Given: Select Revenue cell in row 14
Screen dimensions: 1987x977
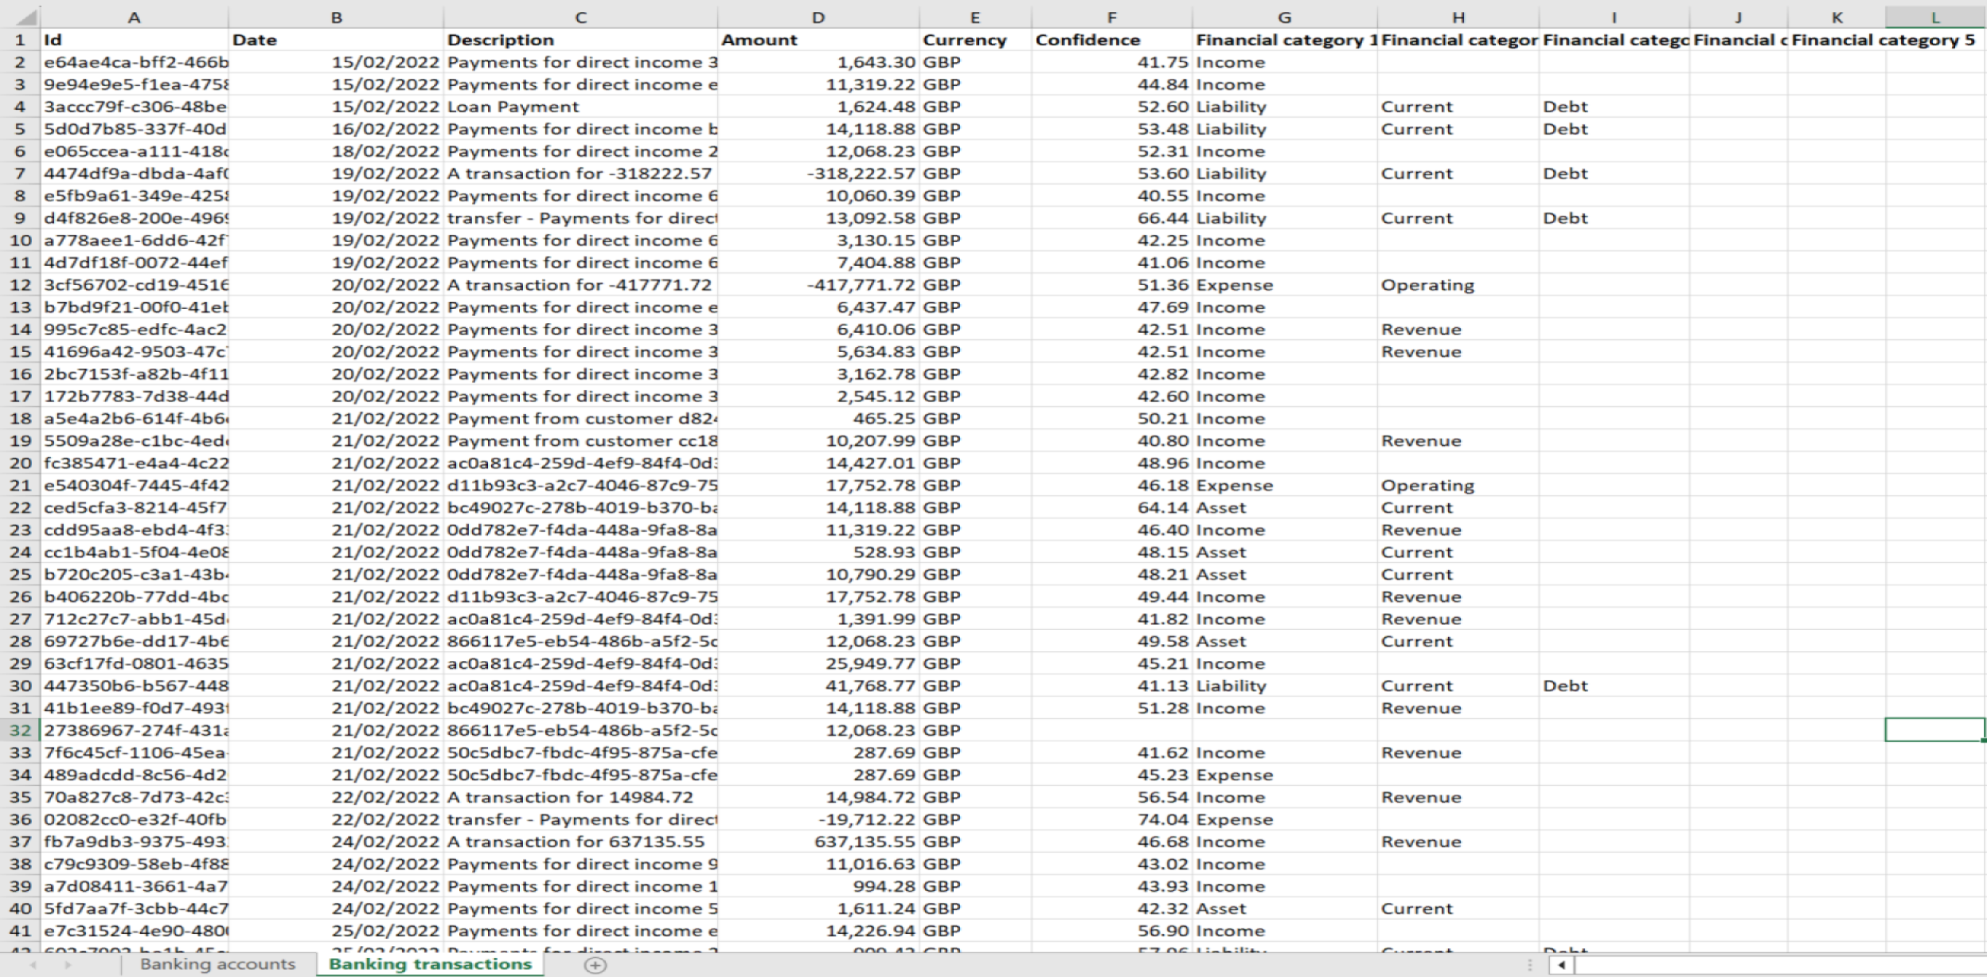Looking at the screenshot, I should point(1458,330).
